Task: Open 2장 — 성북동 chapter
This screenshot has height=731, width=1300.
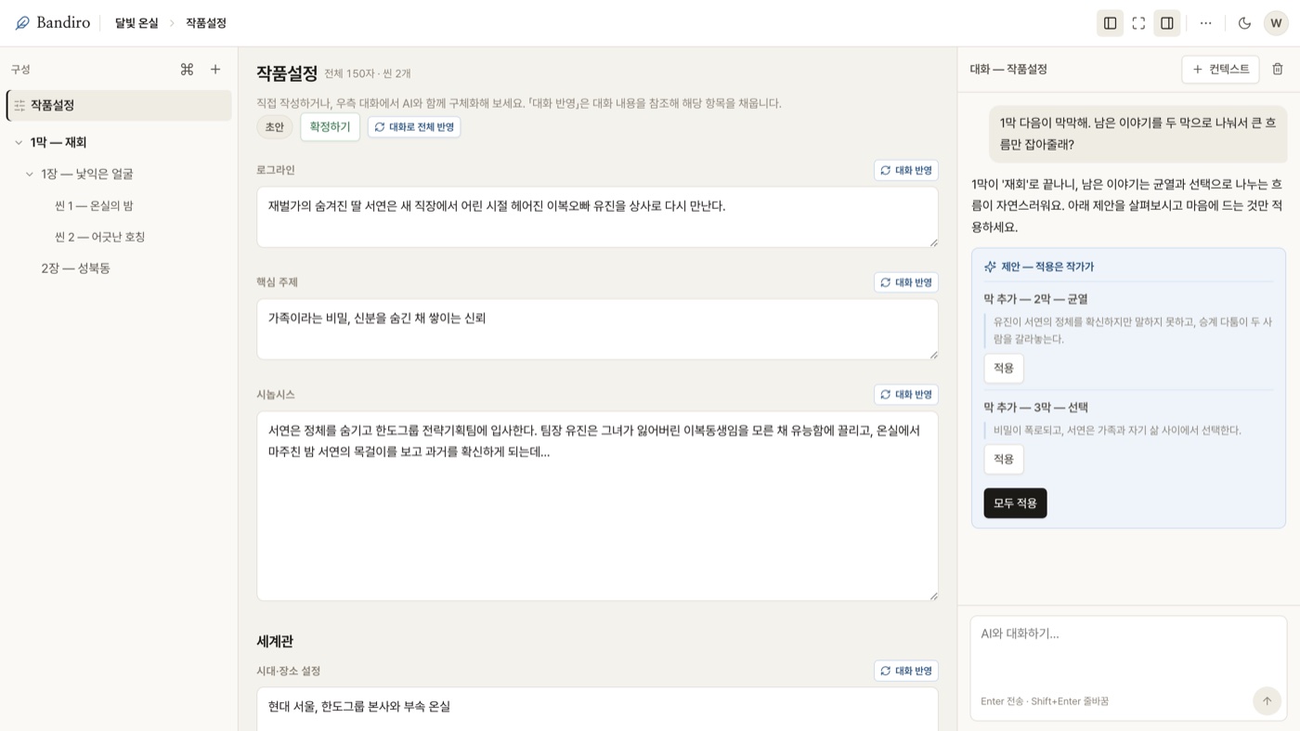Action: (75, 268)
